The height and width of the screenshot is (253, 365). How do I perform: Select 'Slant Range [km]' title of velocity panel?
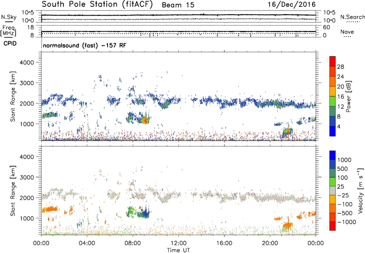(x=13, y=191)
